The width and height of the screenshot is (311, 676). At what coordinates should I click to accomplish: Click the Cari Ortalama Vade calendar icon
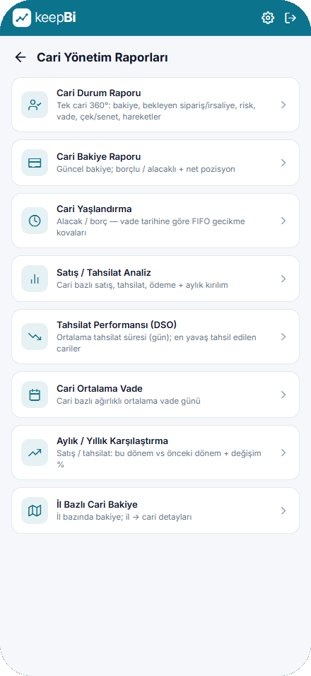tap(35, 395)
